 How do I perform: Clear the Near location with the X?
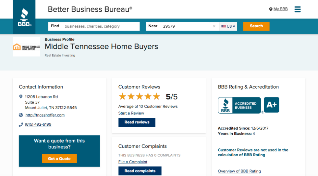coord(214,26)
